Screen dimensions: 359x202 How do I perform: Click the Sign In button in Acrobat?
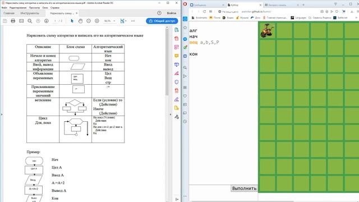click(x=171, y=13)
